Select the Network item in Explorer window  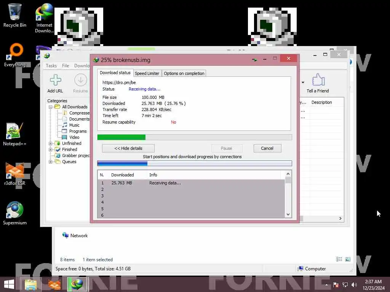[x=75, y=235]
